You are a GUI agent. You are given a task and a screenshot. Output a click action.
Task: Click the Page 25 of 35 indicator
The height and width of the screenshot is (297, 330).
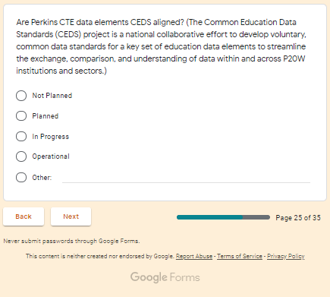coord(298,218)
